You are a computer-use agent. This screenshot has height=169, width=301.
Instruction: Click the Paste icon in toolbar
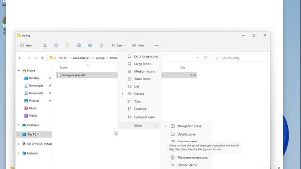point(67,46)
